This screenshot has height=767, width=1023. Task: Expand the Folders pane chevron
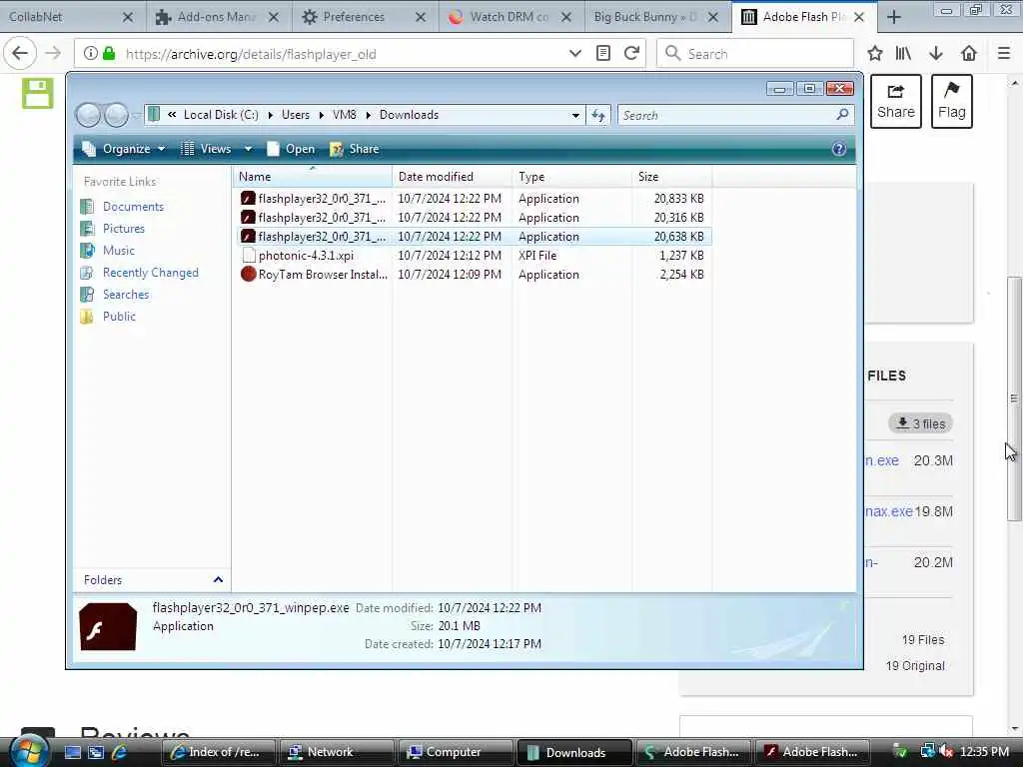(x=218, y=580)
